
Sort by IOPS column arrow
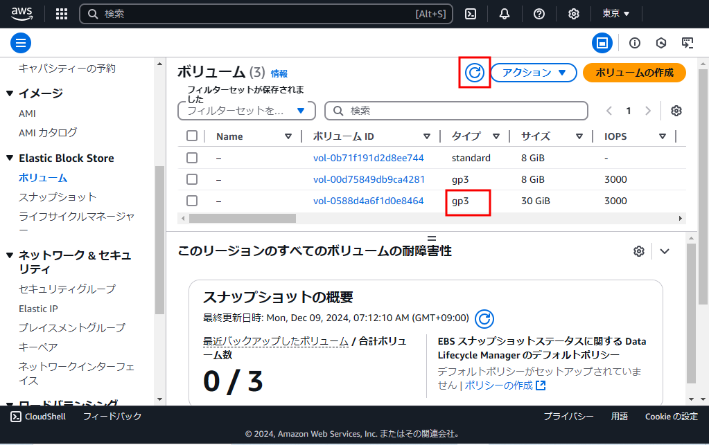[x=663, y=136]
